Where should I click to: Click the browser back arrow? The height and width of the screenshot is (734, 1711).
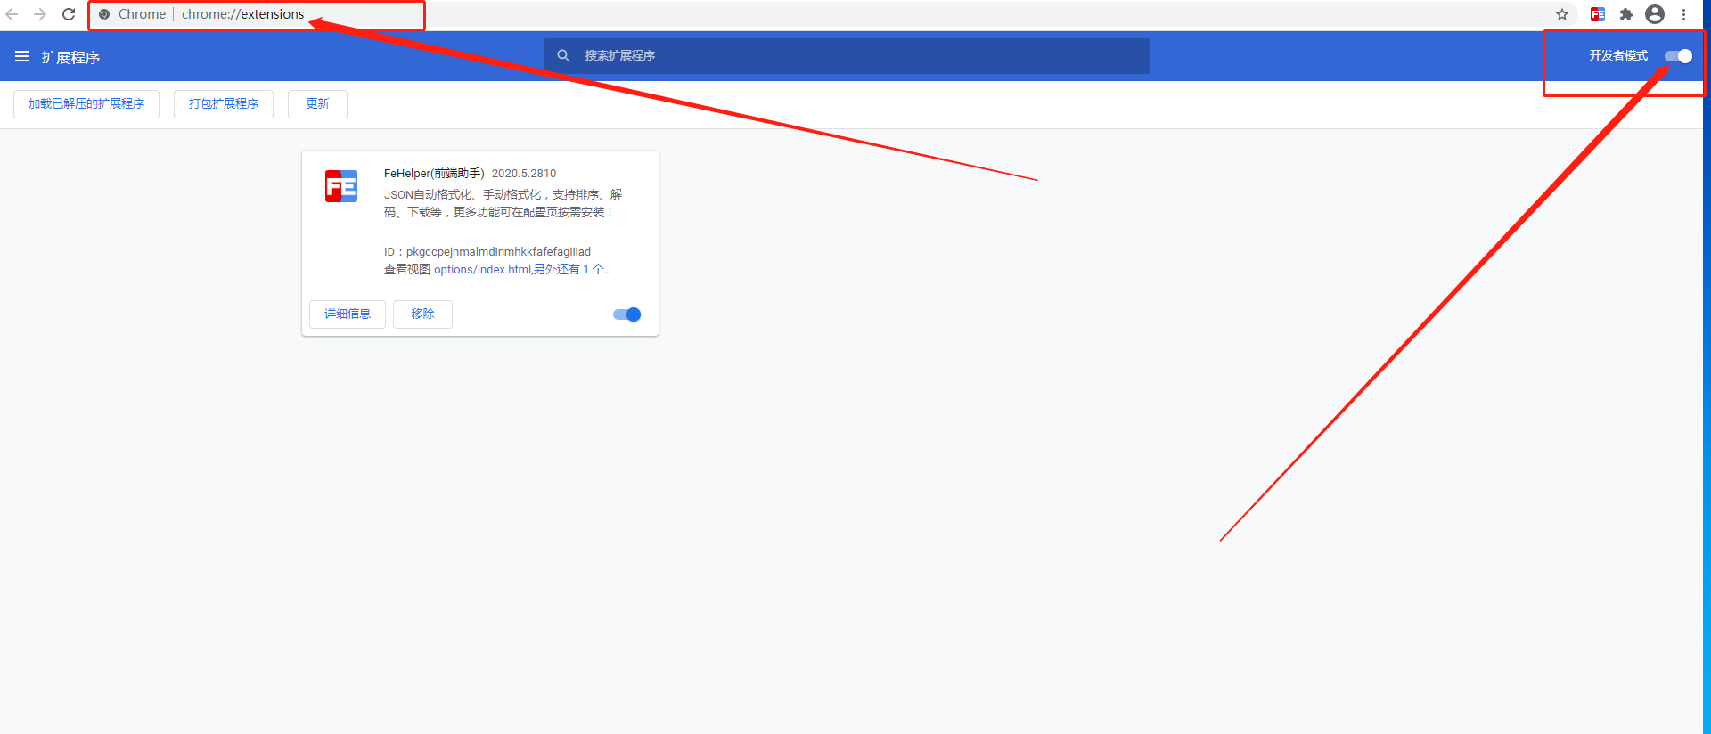tap(12, 14)
